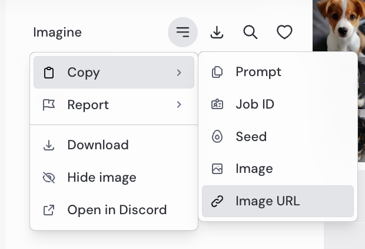Open the options menu with three lines
Image resolution: width=365 pixels, height=249 pixels.
[x=182, y=32]
